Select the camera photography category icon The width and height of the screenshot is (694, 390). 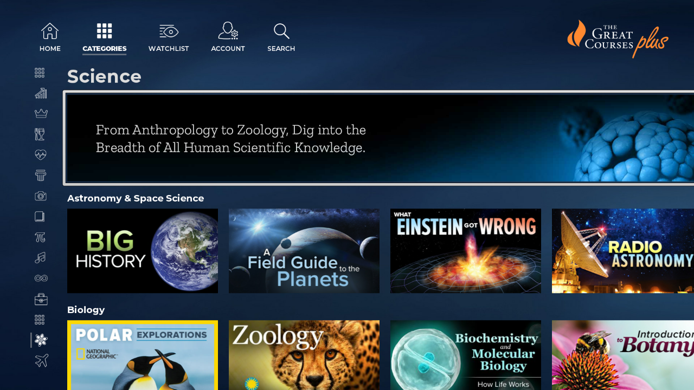(x=41, y=196)
